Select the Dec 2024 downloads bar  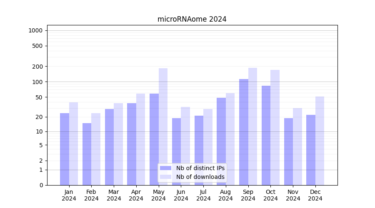[x=320, y=141]
